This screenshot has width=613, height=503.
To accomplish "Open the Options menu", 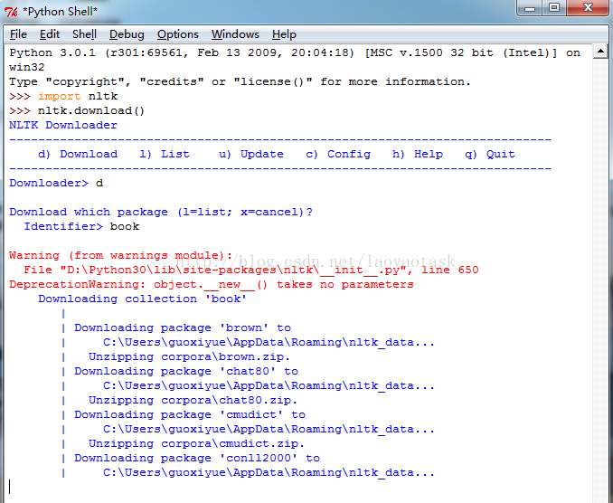I will [x=178, y=34].
